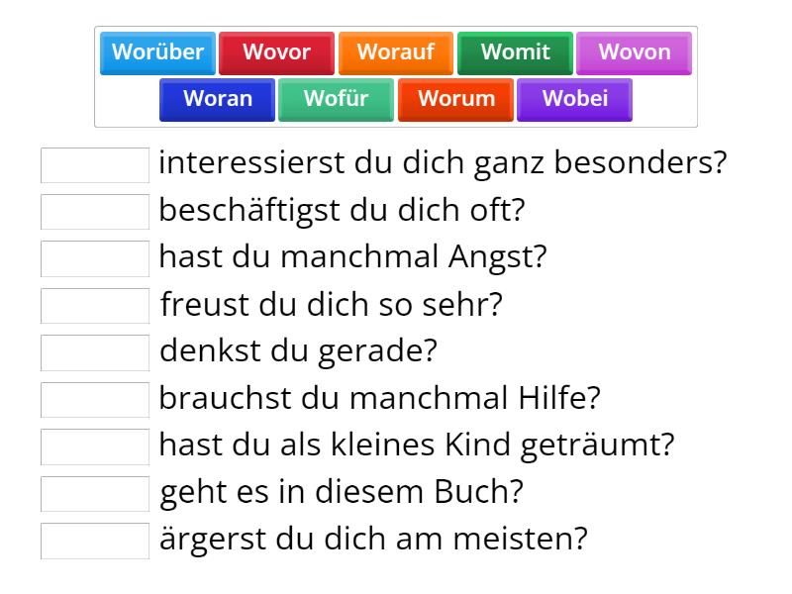Select blank before 'geht es in diesem Buch?'
This screenshot has height=594, width=792.
coord(95,493)
